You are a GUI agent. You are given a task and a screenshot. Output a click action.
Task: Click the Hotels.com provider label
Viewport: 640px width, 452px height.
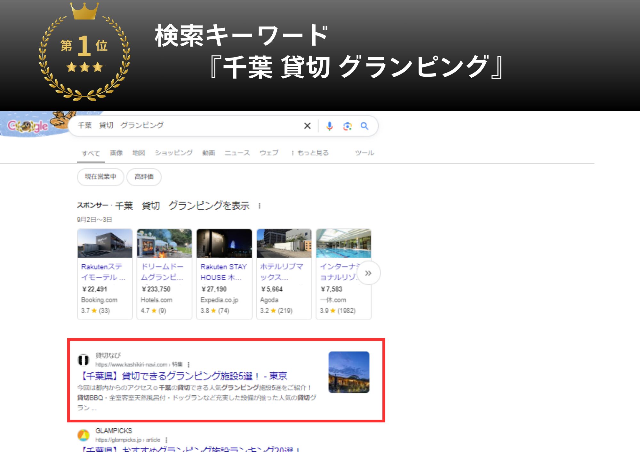click(156, 300)
